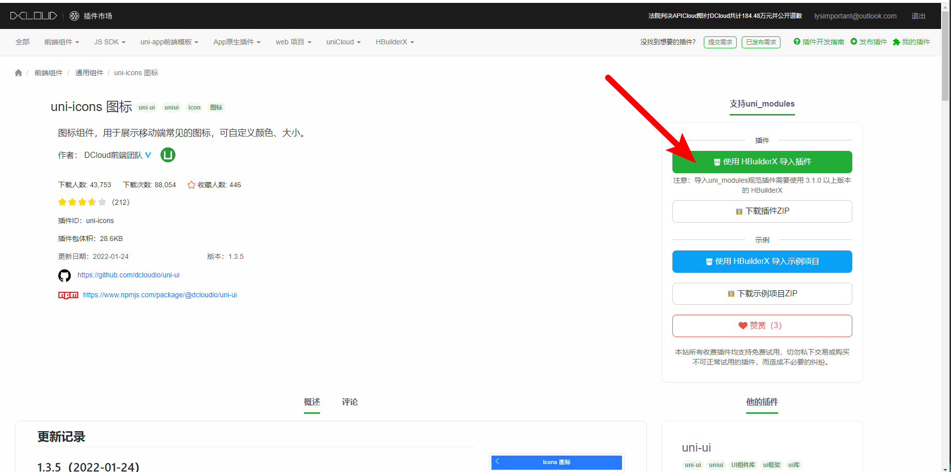Viewport: 951px width, 472px height.
Task: Expand the HBuilderX dropdown menu
Action: tap(395, 42)
